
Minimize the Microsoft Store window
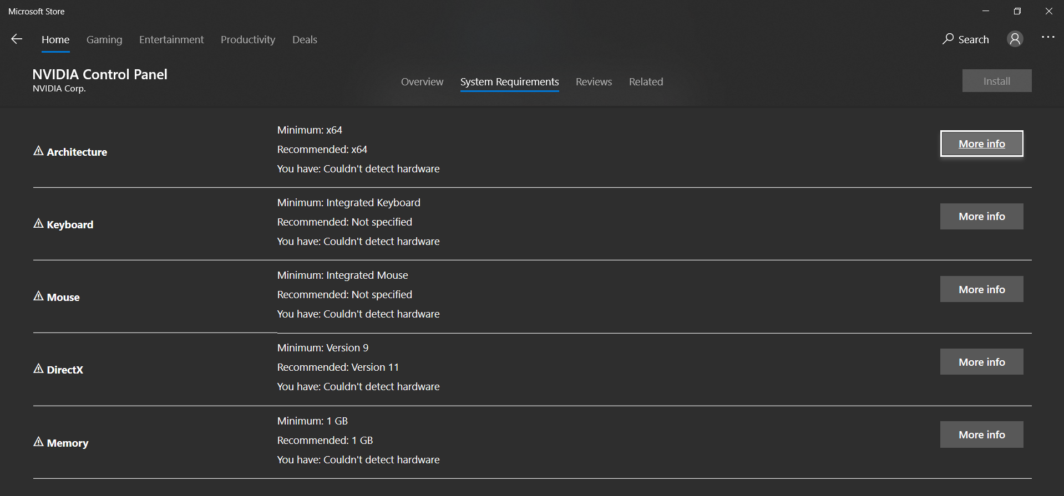coord(986,11)
